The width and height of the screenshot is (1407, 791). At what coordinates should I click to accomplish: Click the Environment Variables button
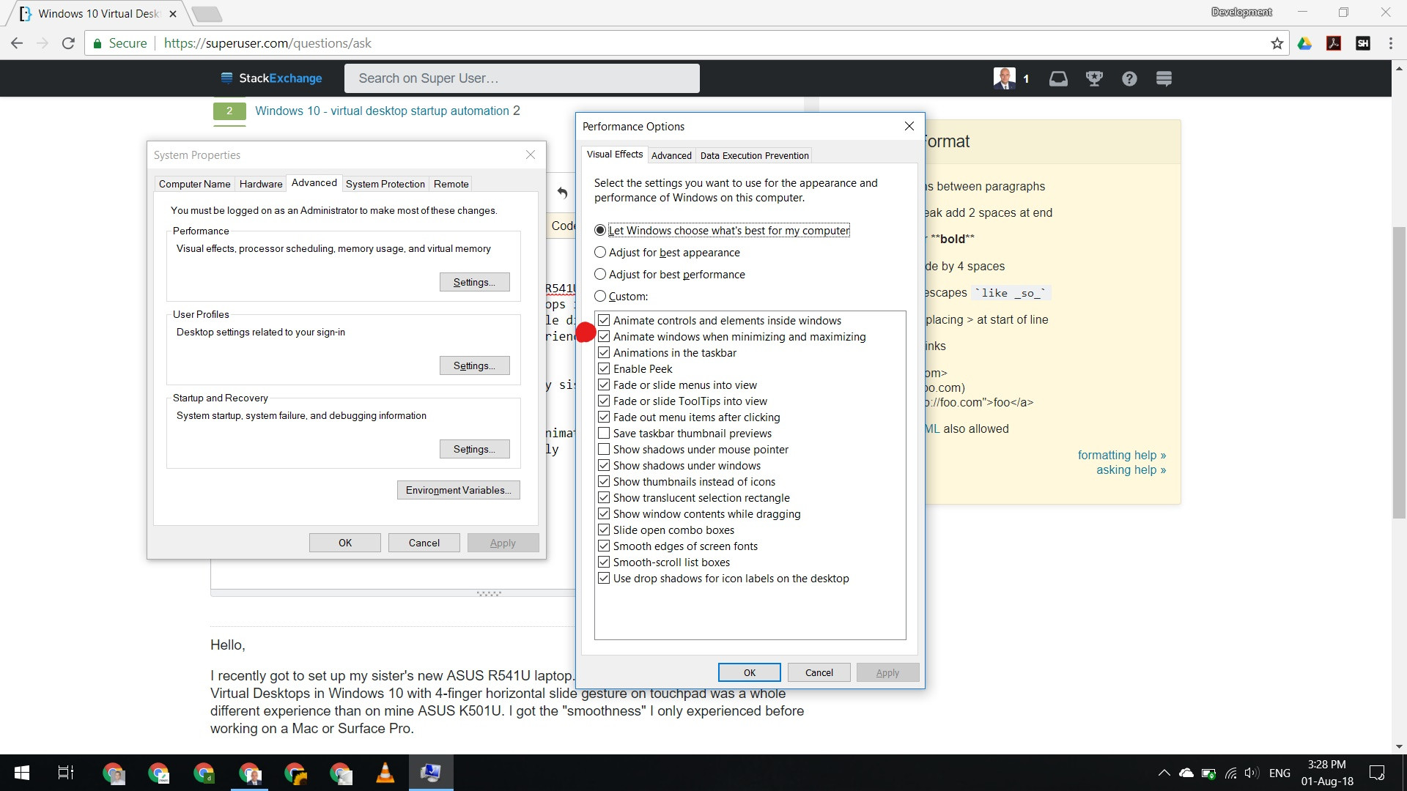(458, 489)
